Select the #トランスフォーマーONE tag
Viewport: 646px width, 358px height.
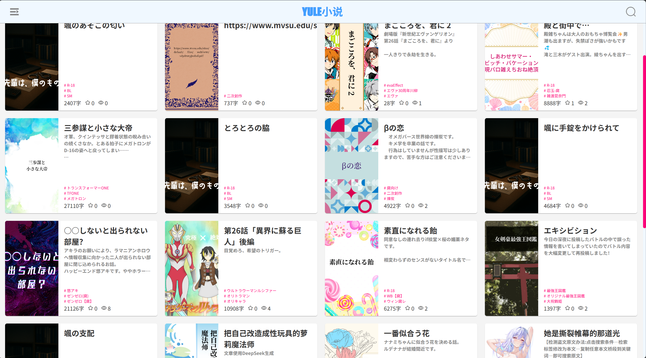pyautogui.click(x=87, y=188)
